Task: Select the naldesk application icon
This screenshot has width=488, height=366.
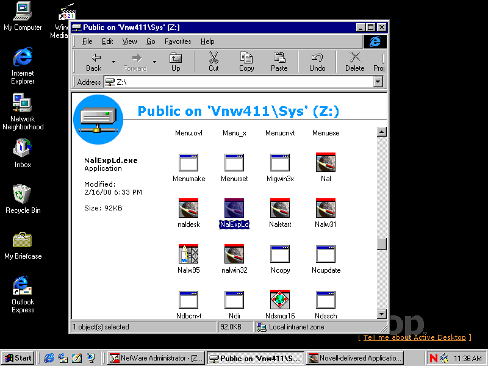Action: pyautogui.click(x=188, y=208)
